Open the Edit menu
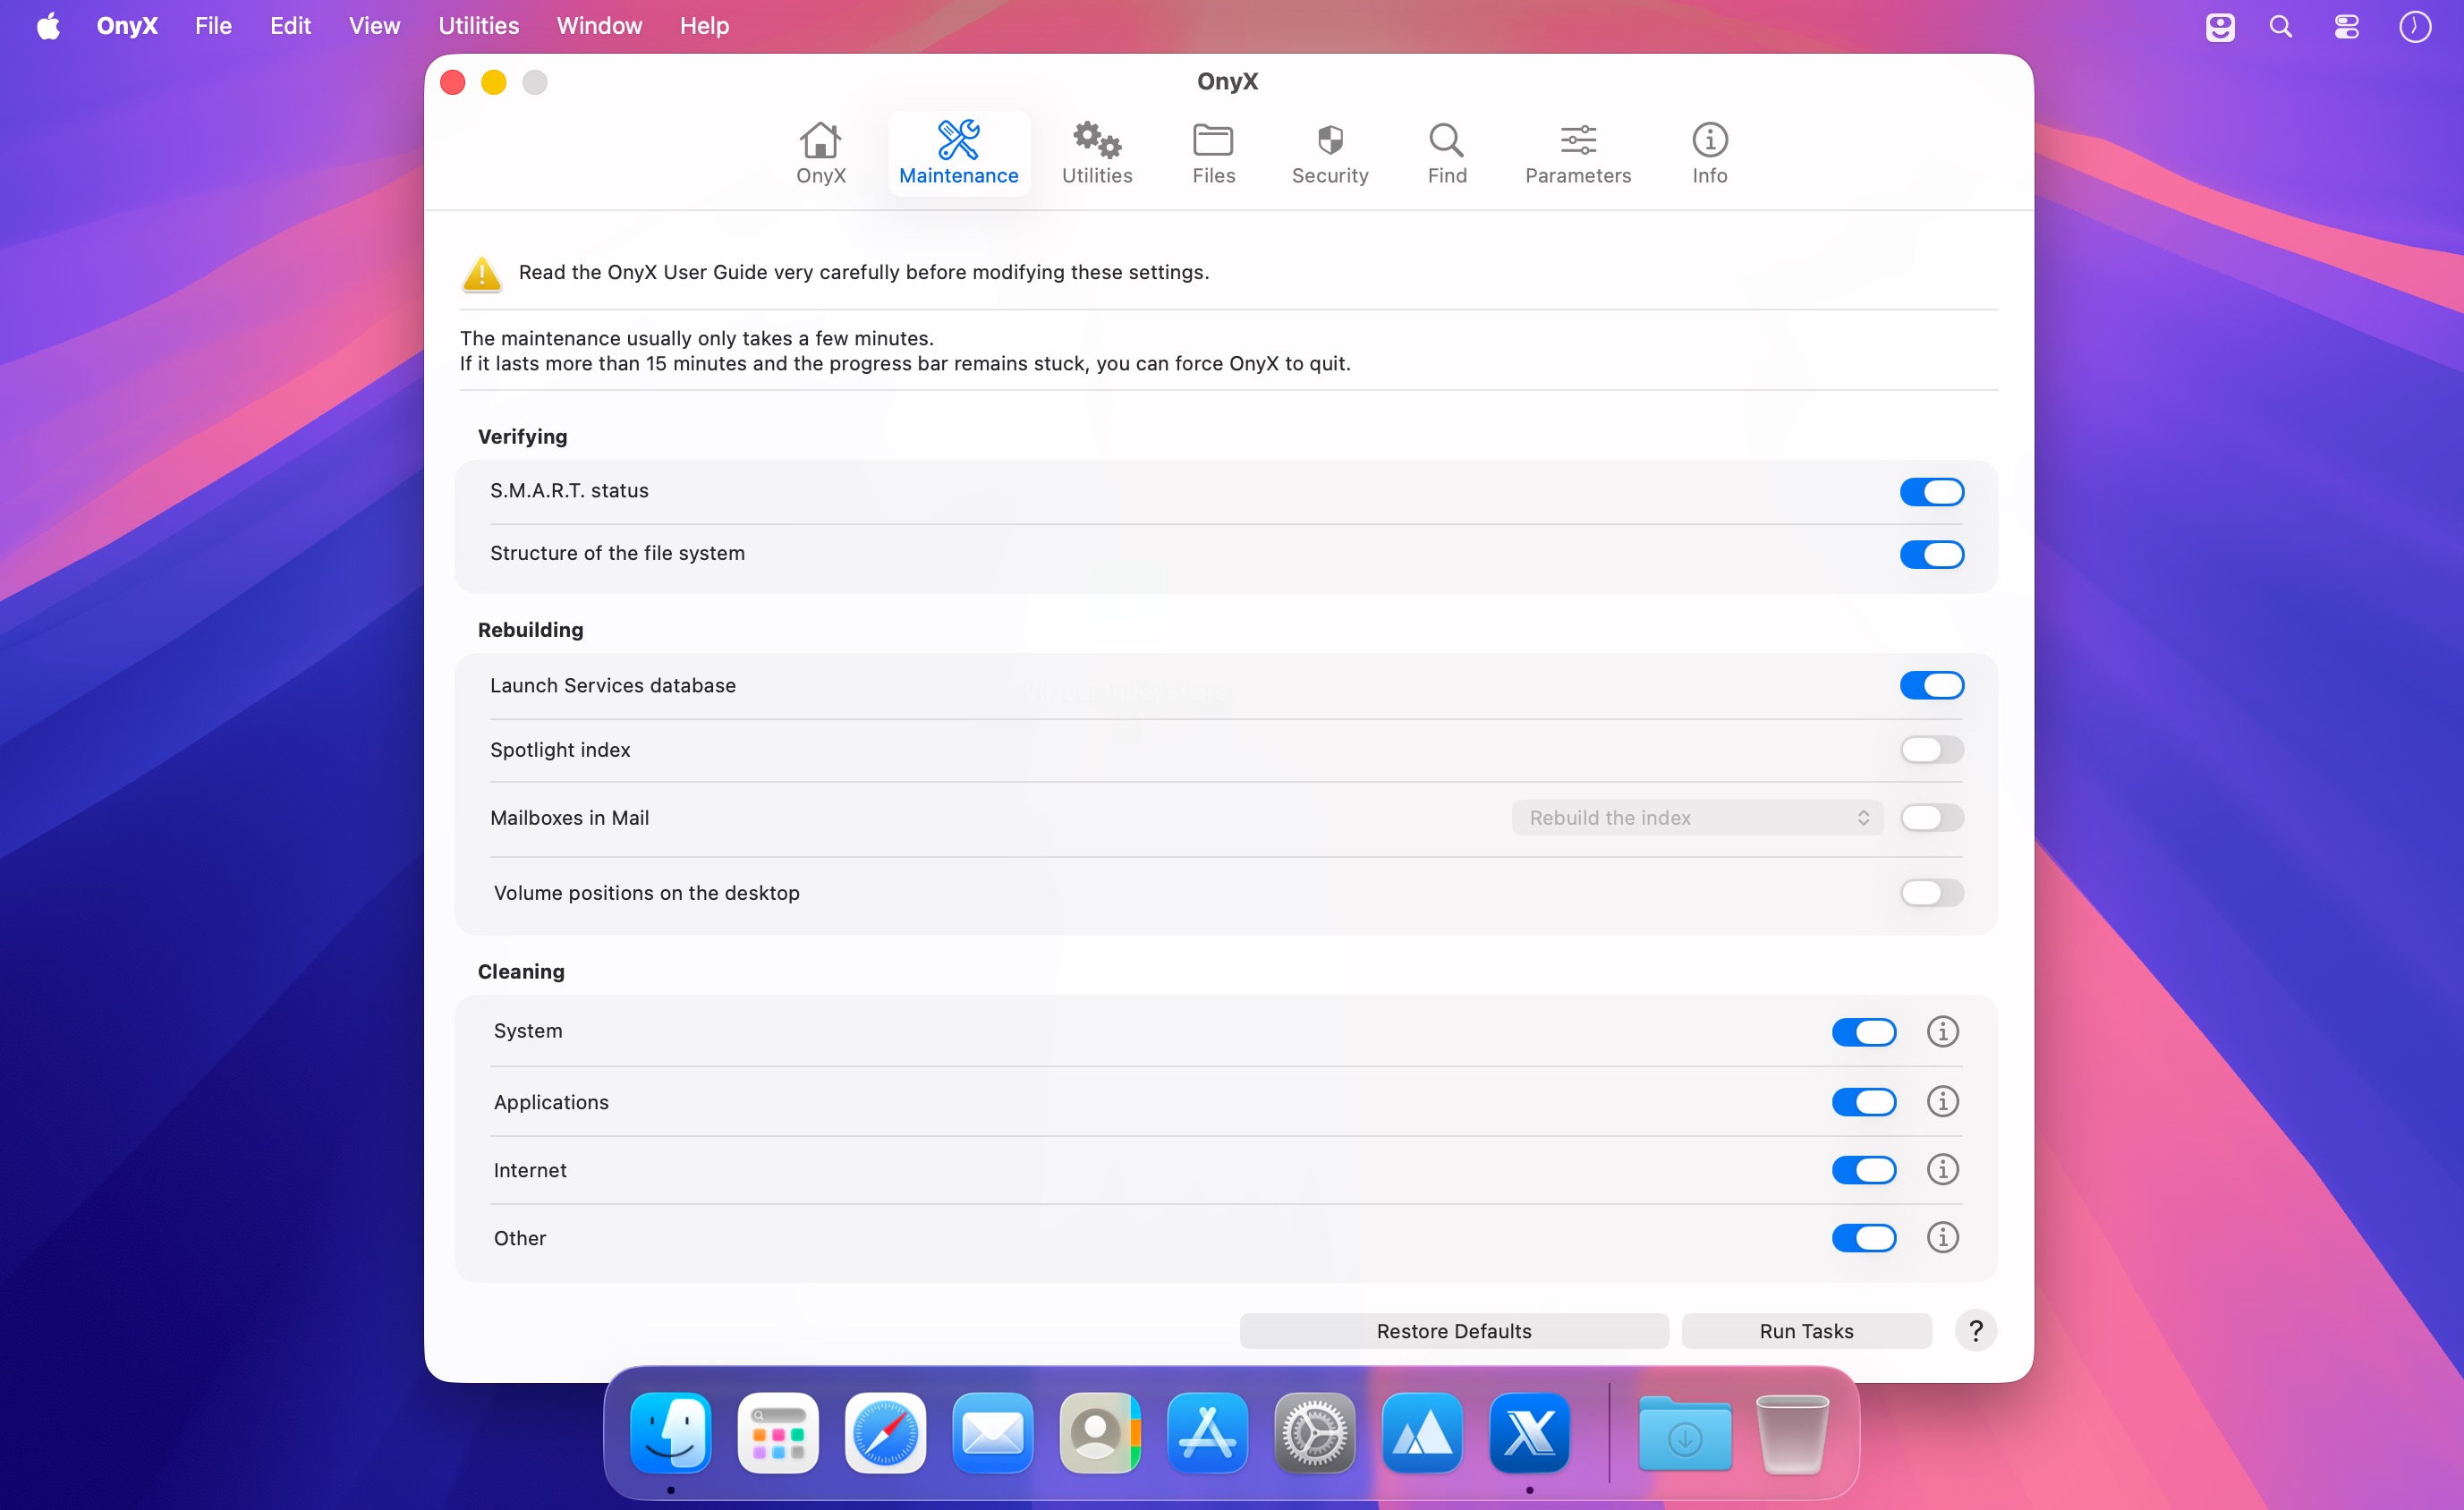The image size is (2464, 1510). pos(290,26)
